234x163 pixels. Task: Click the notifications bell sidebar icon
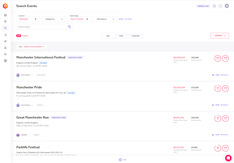click(x=5, y=48)
